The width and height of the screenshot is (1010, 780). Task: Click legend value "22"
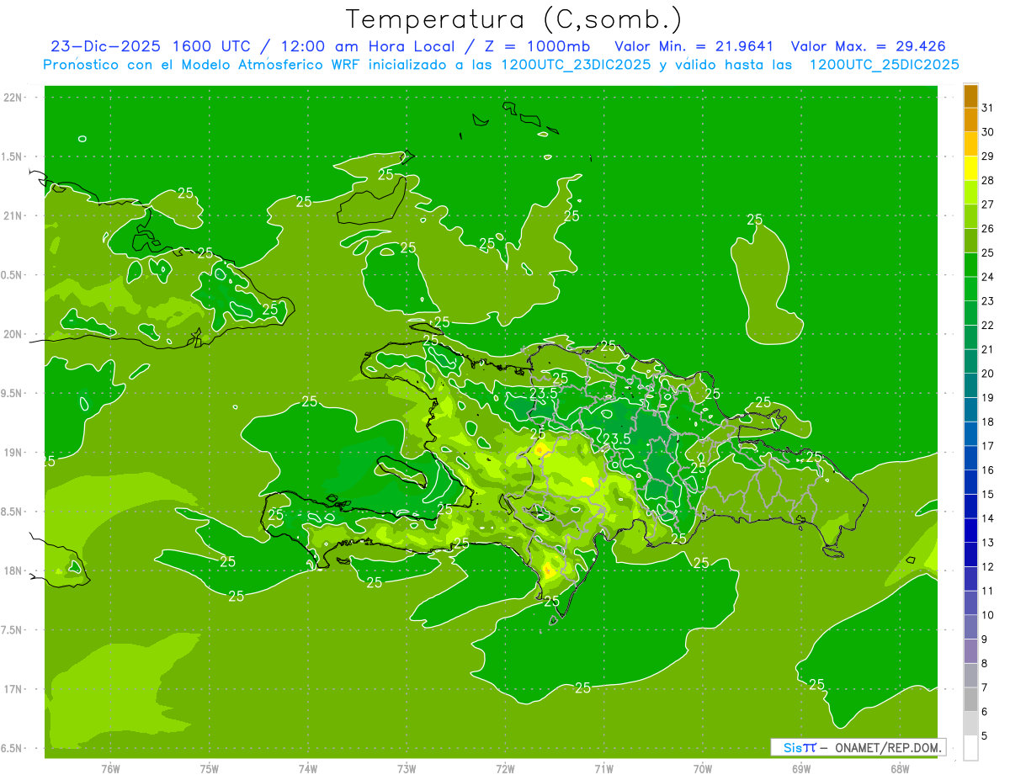pos(988,326)
